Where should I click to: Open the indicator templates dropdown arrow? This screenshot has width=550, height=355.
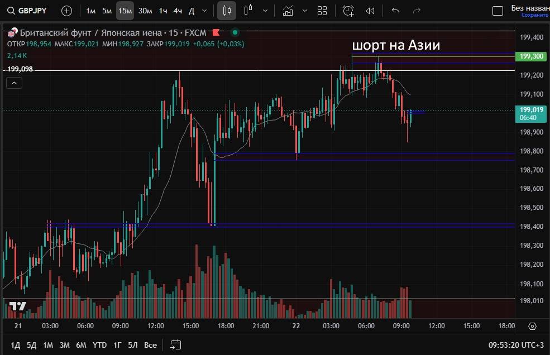click(x=304, y=11)
